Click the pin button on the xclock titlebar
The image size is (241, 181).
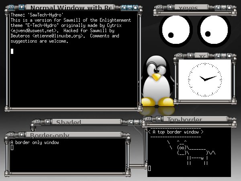[x=218, y=56]
